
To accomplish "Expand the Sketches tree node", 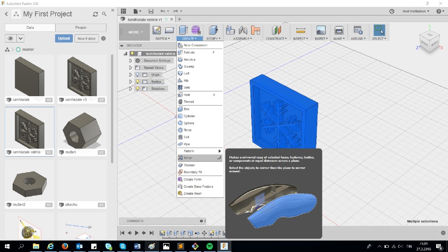I will tap(130, 89).
